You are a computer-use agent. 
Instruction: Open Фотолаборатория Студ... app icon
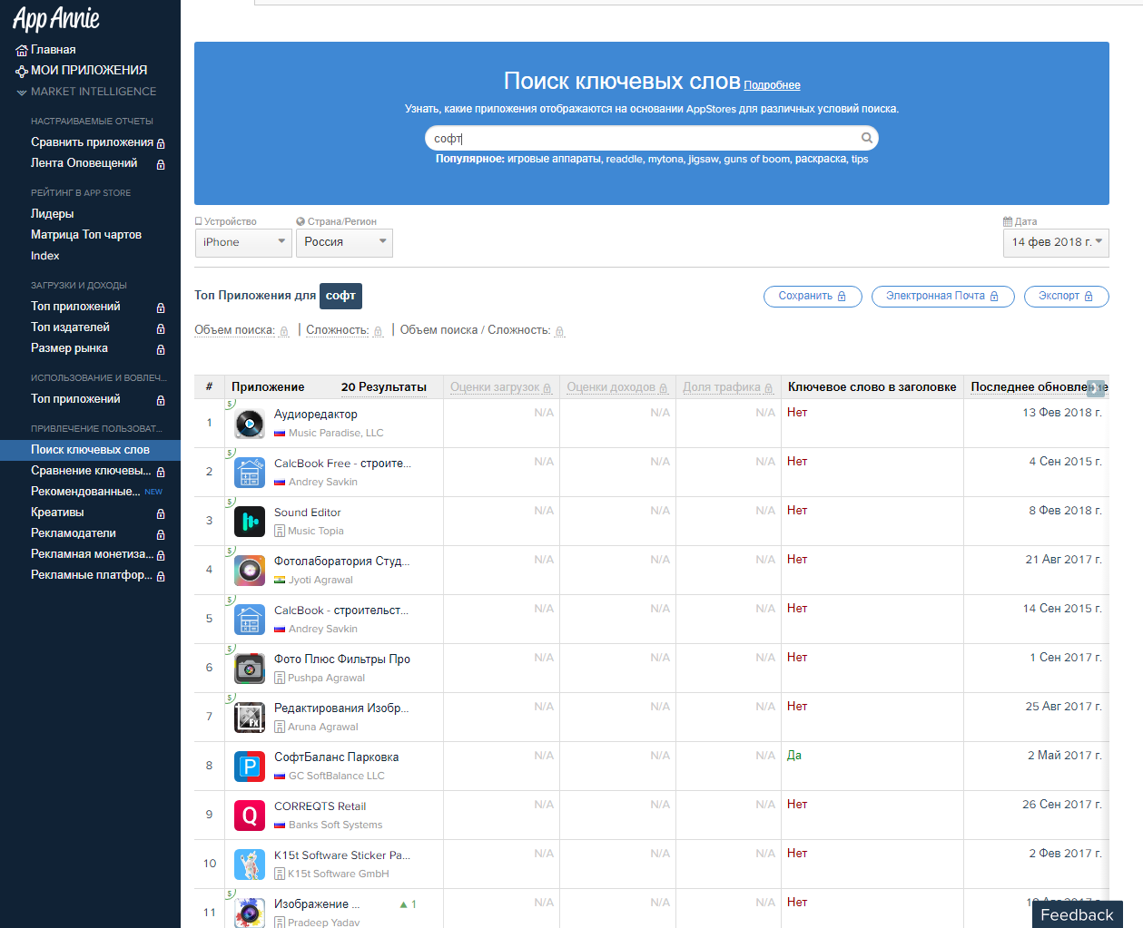pos(250,571)
